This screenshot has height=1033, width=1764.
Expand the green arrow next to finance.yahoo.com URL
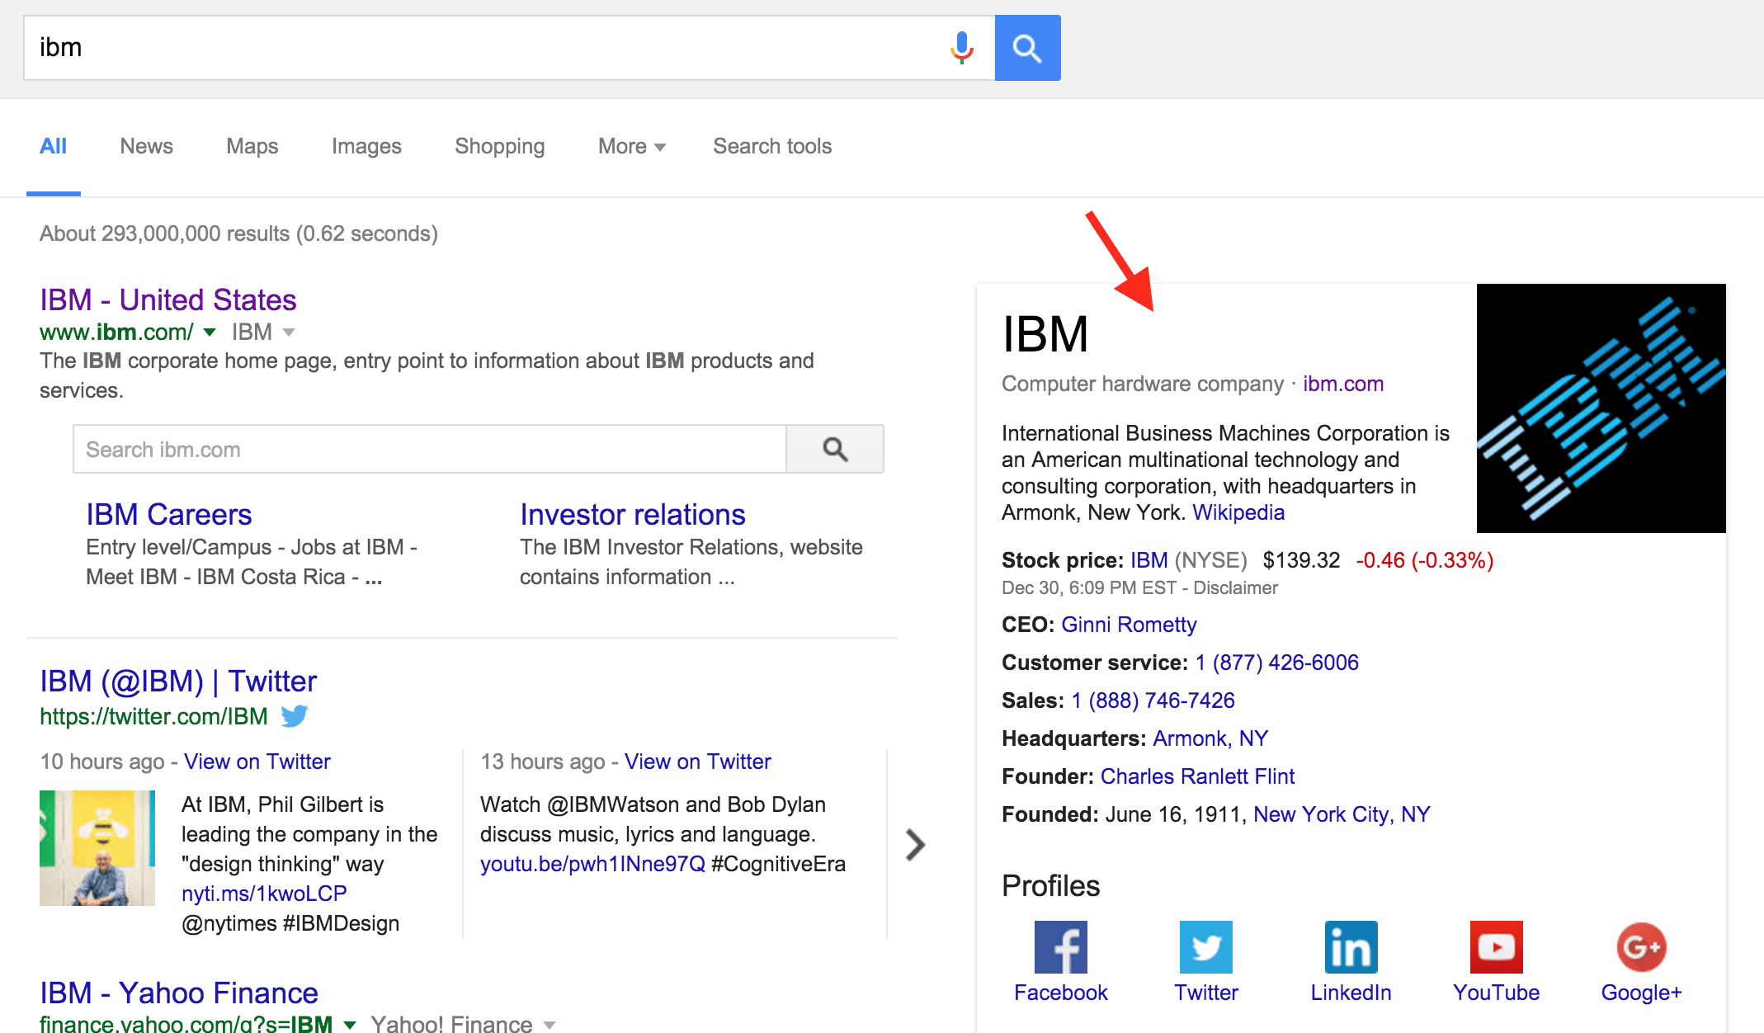350,1025
